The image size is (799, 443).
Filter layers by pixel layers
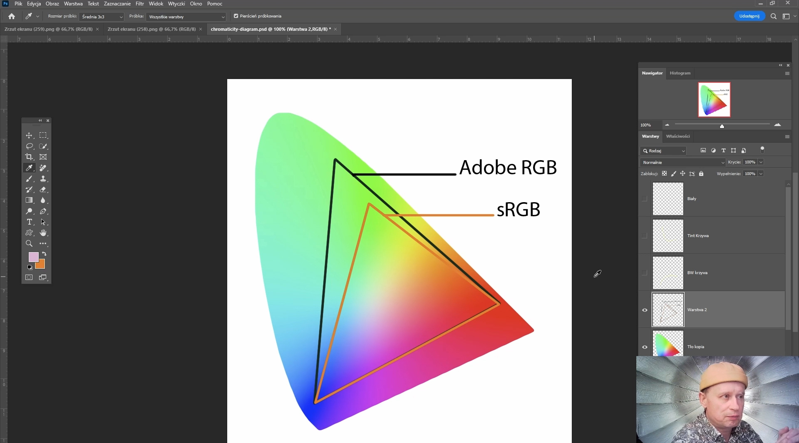703,151
